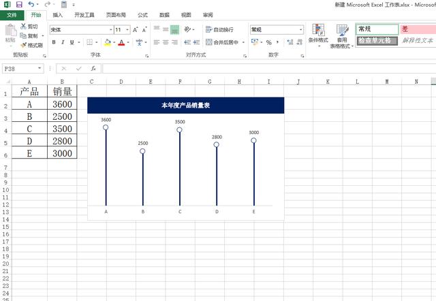The width and height of the screenshot is (436, 301).
Task: Click Wrap Text (自动换行)
Action: 219,29
